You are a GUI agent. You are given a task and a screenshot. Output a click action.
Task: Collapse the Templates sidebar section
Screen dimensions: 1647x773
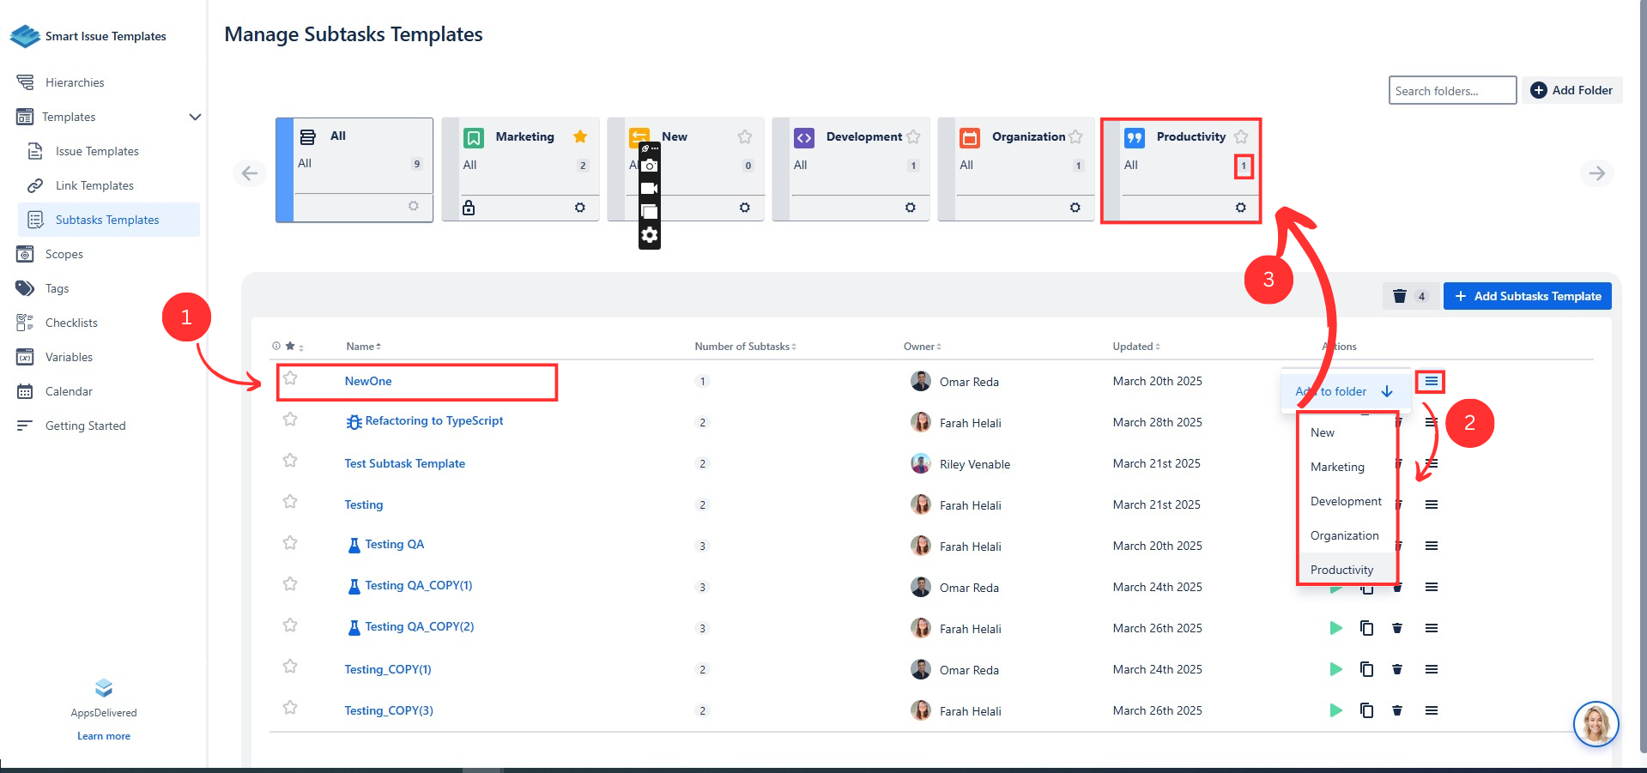[x=195, y=117]
